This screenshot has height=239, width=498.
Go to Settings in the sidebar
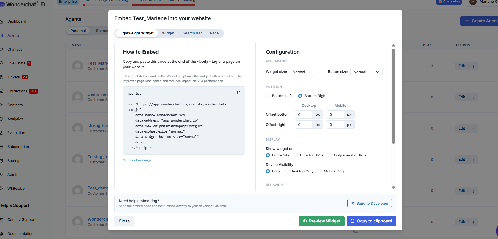tap(14, 161)
